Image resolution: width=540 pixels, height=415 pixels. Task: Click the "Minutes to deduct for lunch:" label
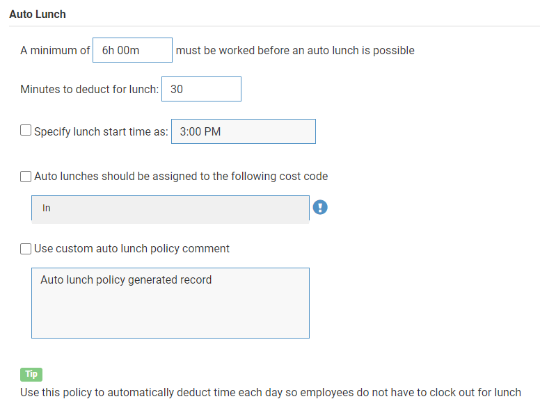(90, 90)
